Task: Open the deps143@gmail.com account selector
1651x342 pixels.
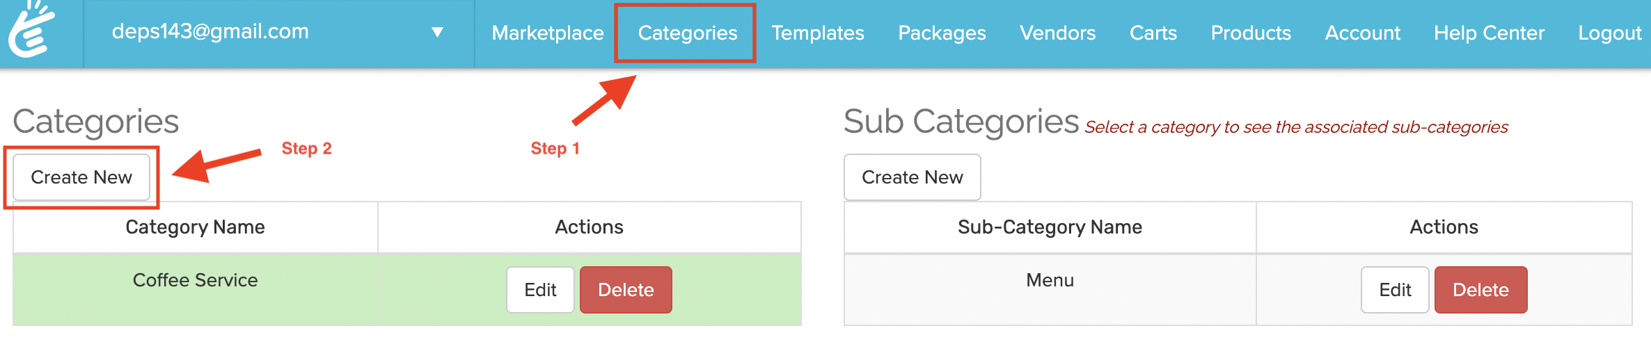Action: point(278,32)
